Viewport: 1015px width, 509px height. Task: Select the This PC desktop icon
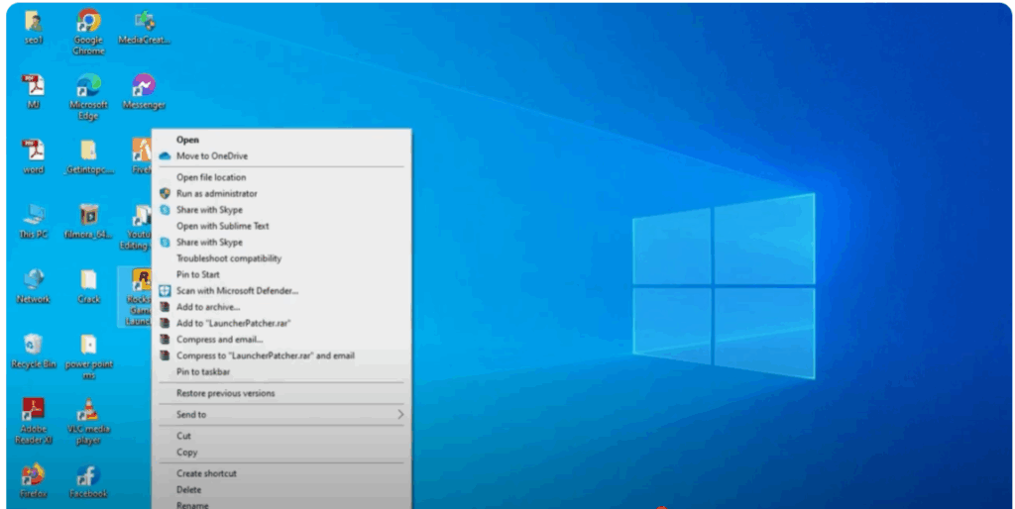33,221
